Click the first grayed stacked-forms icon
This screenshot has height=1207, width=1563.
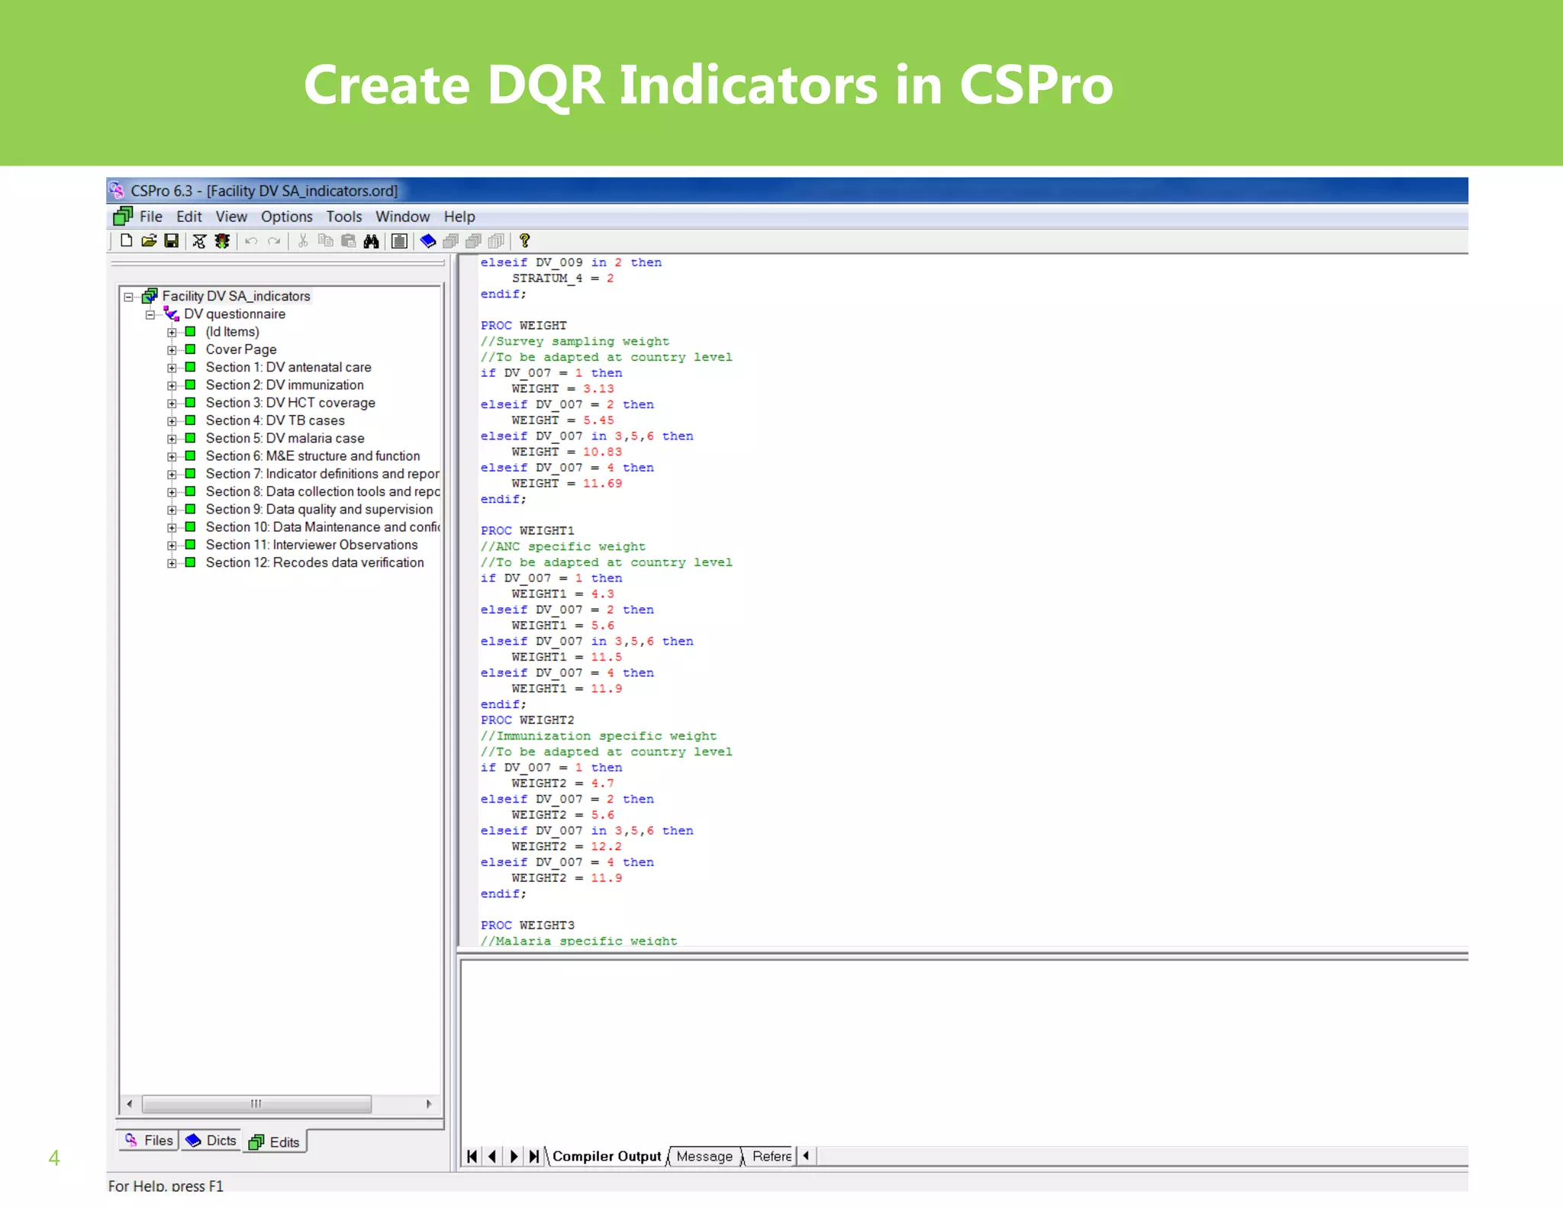(451, 241)
